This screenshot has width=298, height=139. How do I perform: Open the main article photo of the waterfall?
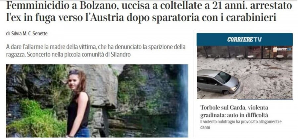click(x=97, y=101)
